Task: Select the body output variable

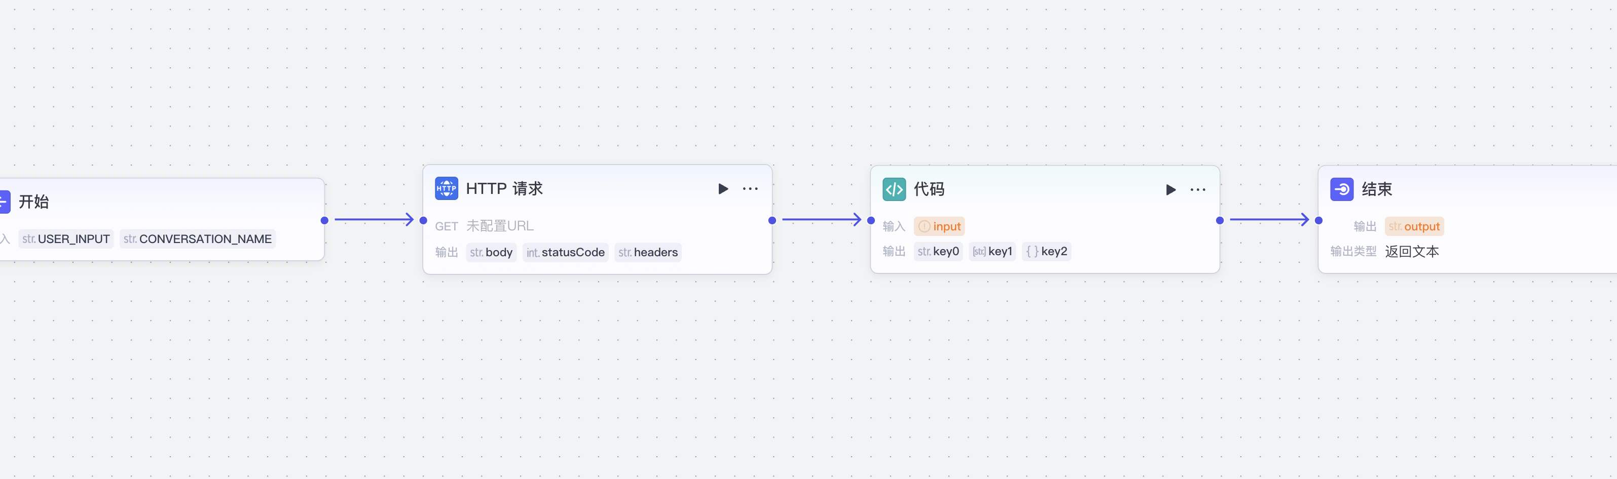Action: pos(491,252)
